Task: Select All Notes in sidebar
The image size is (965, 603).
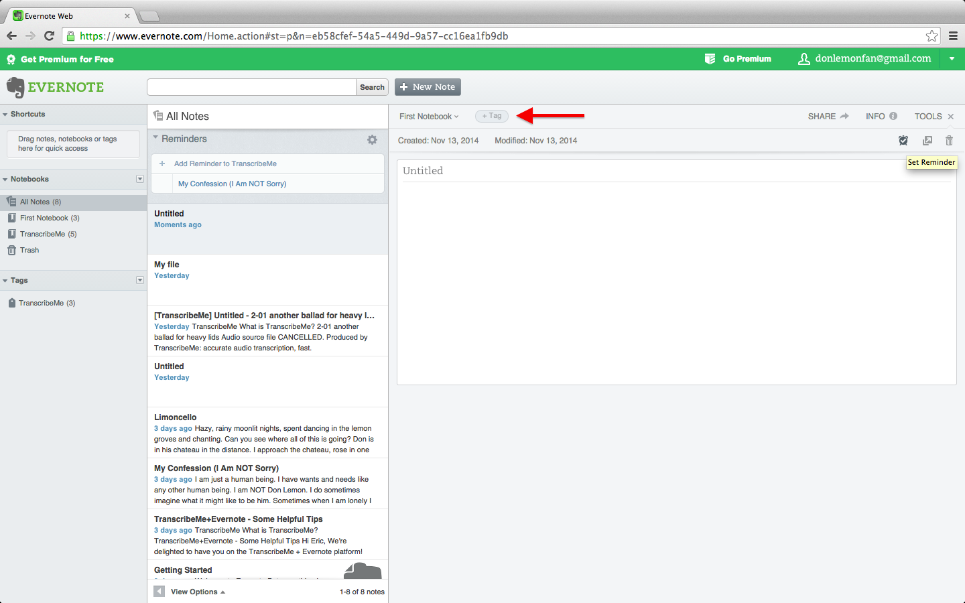Action: [73, 202]
